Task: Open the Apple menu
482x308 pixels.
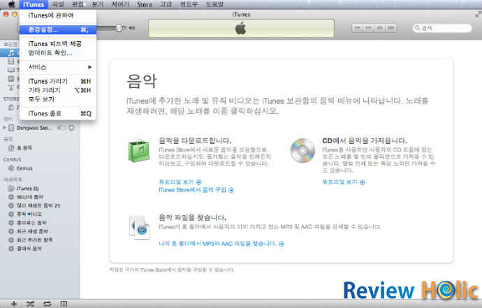Action: coord(12,4)
